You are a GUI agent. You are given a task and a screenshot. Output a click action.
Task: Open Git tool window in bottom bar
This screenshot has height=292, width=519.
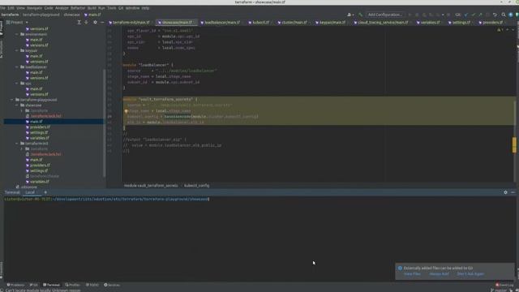tap(33, 285)
